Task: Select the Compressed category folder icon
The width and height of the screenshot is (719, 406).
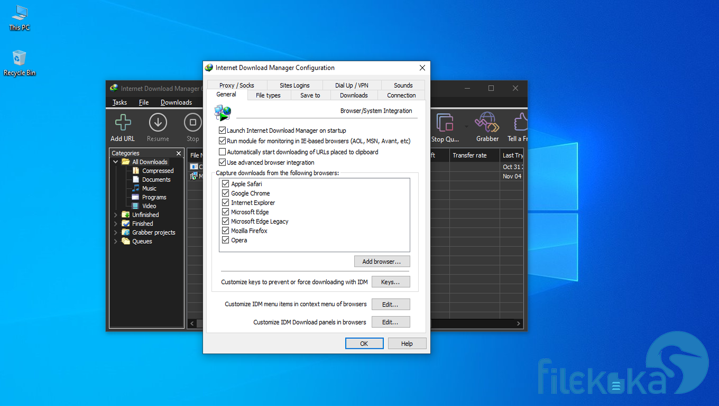Action: click(x=136, y=171)
